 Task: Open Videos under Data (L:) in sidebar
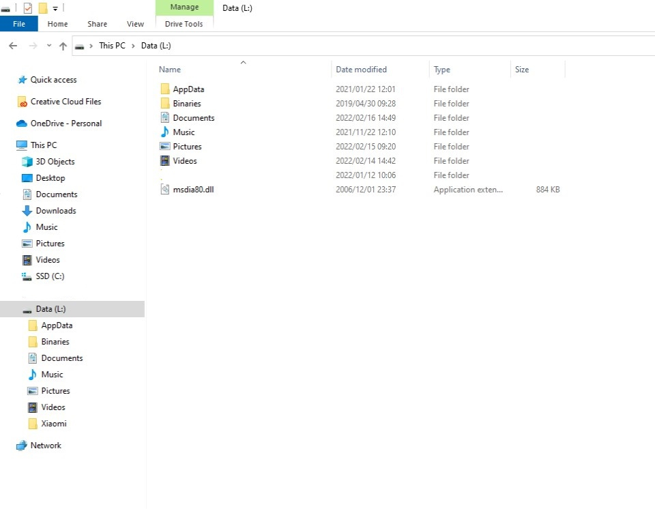pos(53,407)
